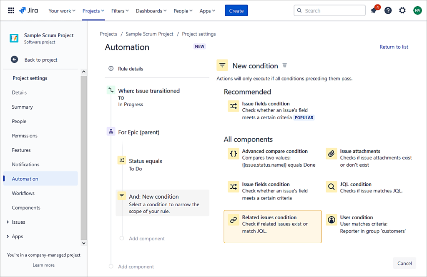Select the JQL condition magnifier icon
This screenshot has height=277, width=427.
click(x=331, y=187)
